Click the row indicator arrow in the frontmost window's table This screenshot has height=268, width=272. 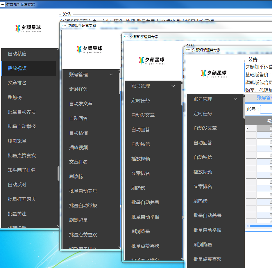[248, 128]
